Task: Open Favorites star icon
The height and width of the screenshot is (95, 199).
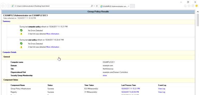Action: pos(189,6)
